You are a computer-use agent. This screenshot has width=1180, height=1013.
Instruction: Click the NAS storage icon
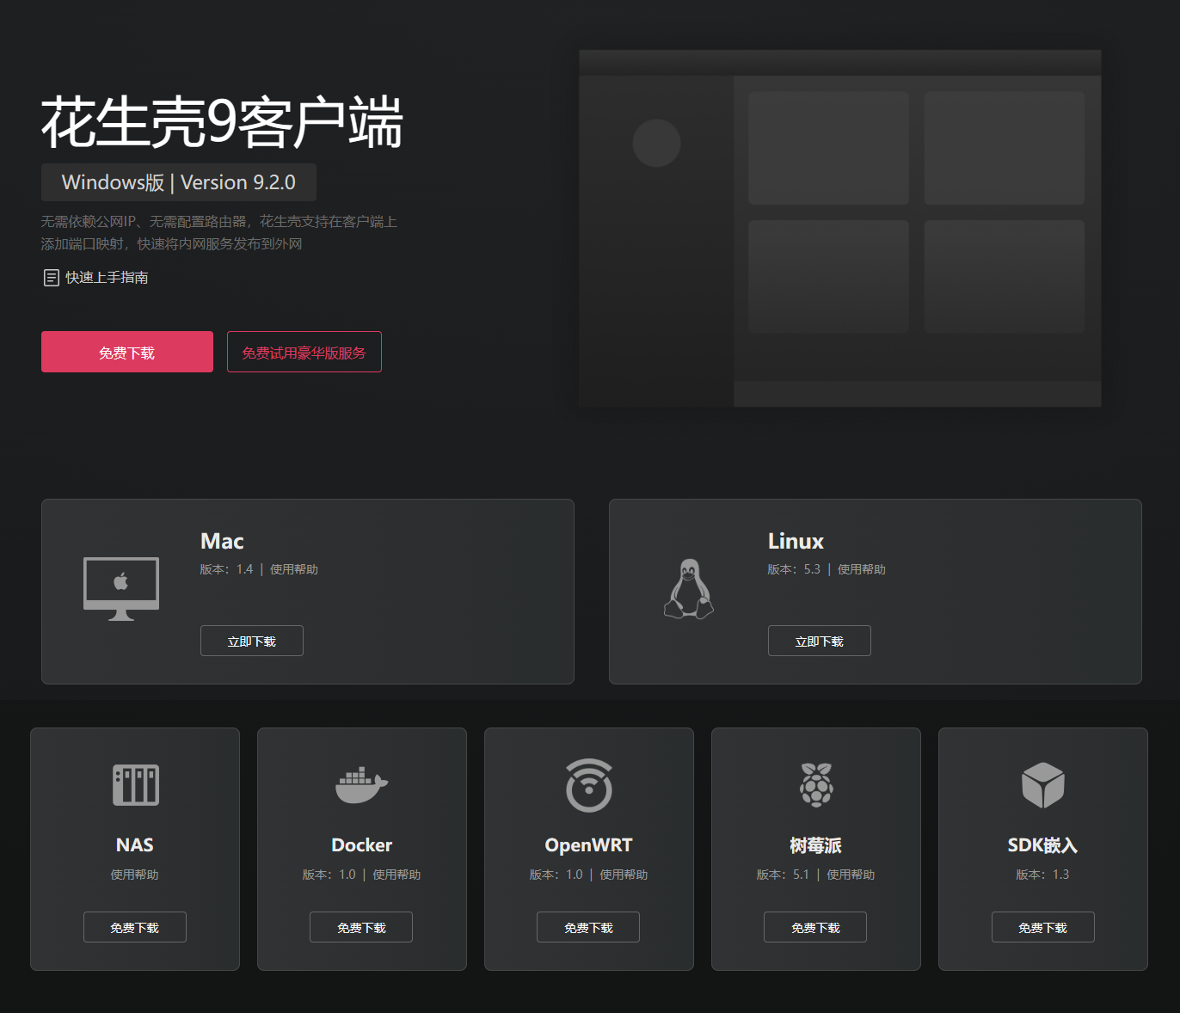pos(135,785)
